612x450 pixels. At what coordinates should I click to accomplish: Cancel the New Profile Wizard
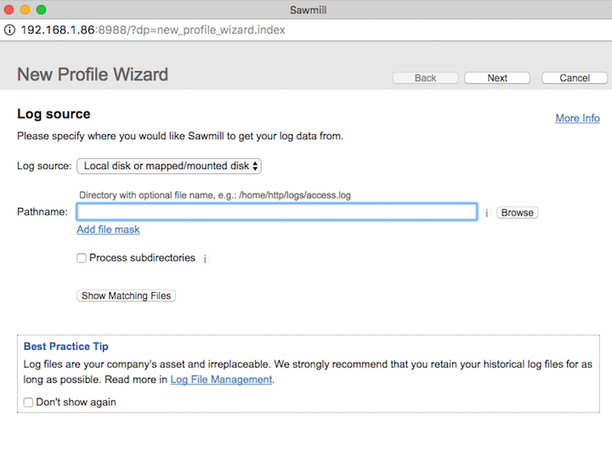click(575, 78)
